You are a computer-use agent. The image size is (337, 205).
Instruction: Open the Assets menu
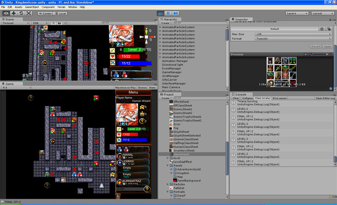(18, 7)
